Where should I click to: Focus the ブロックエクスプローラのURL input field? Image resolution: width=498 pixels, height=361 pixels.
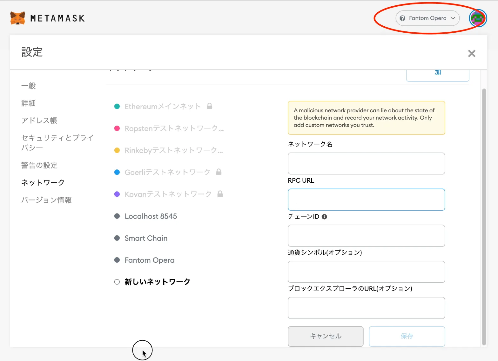(366, 308)
